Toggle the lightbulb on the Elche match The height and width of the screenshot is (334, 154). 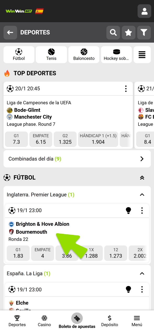(x=128, y=289)
